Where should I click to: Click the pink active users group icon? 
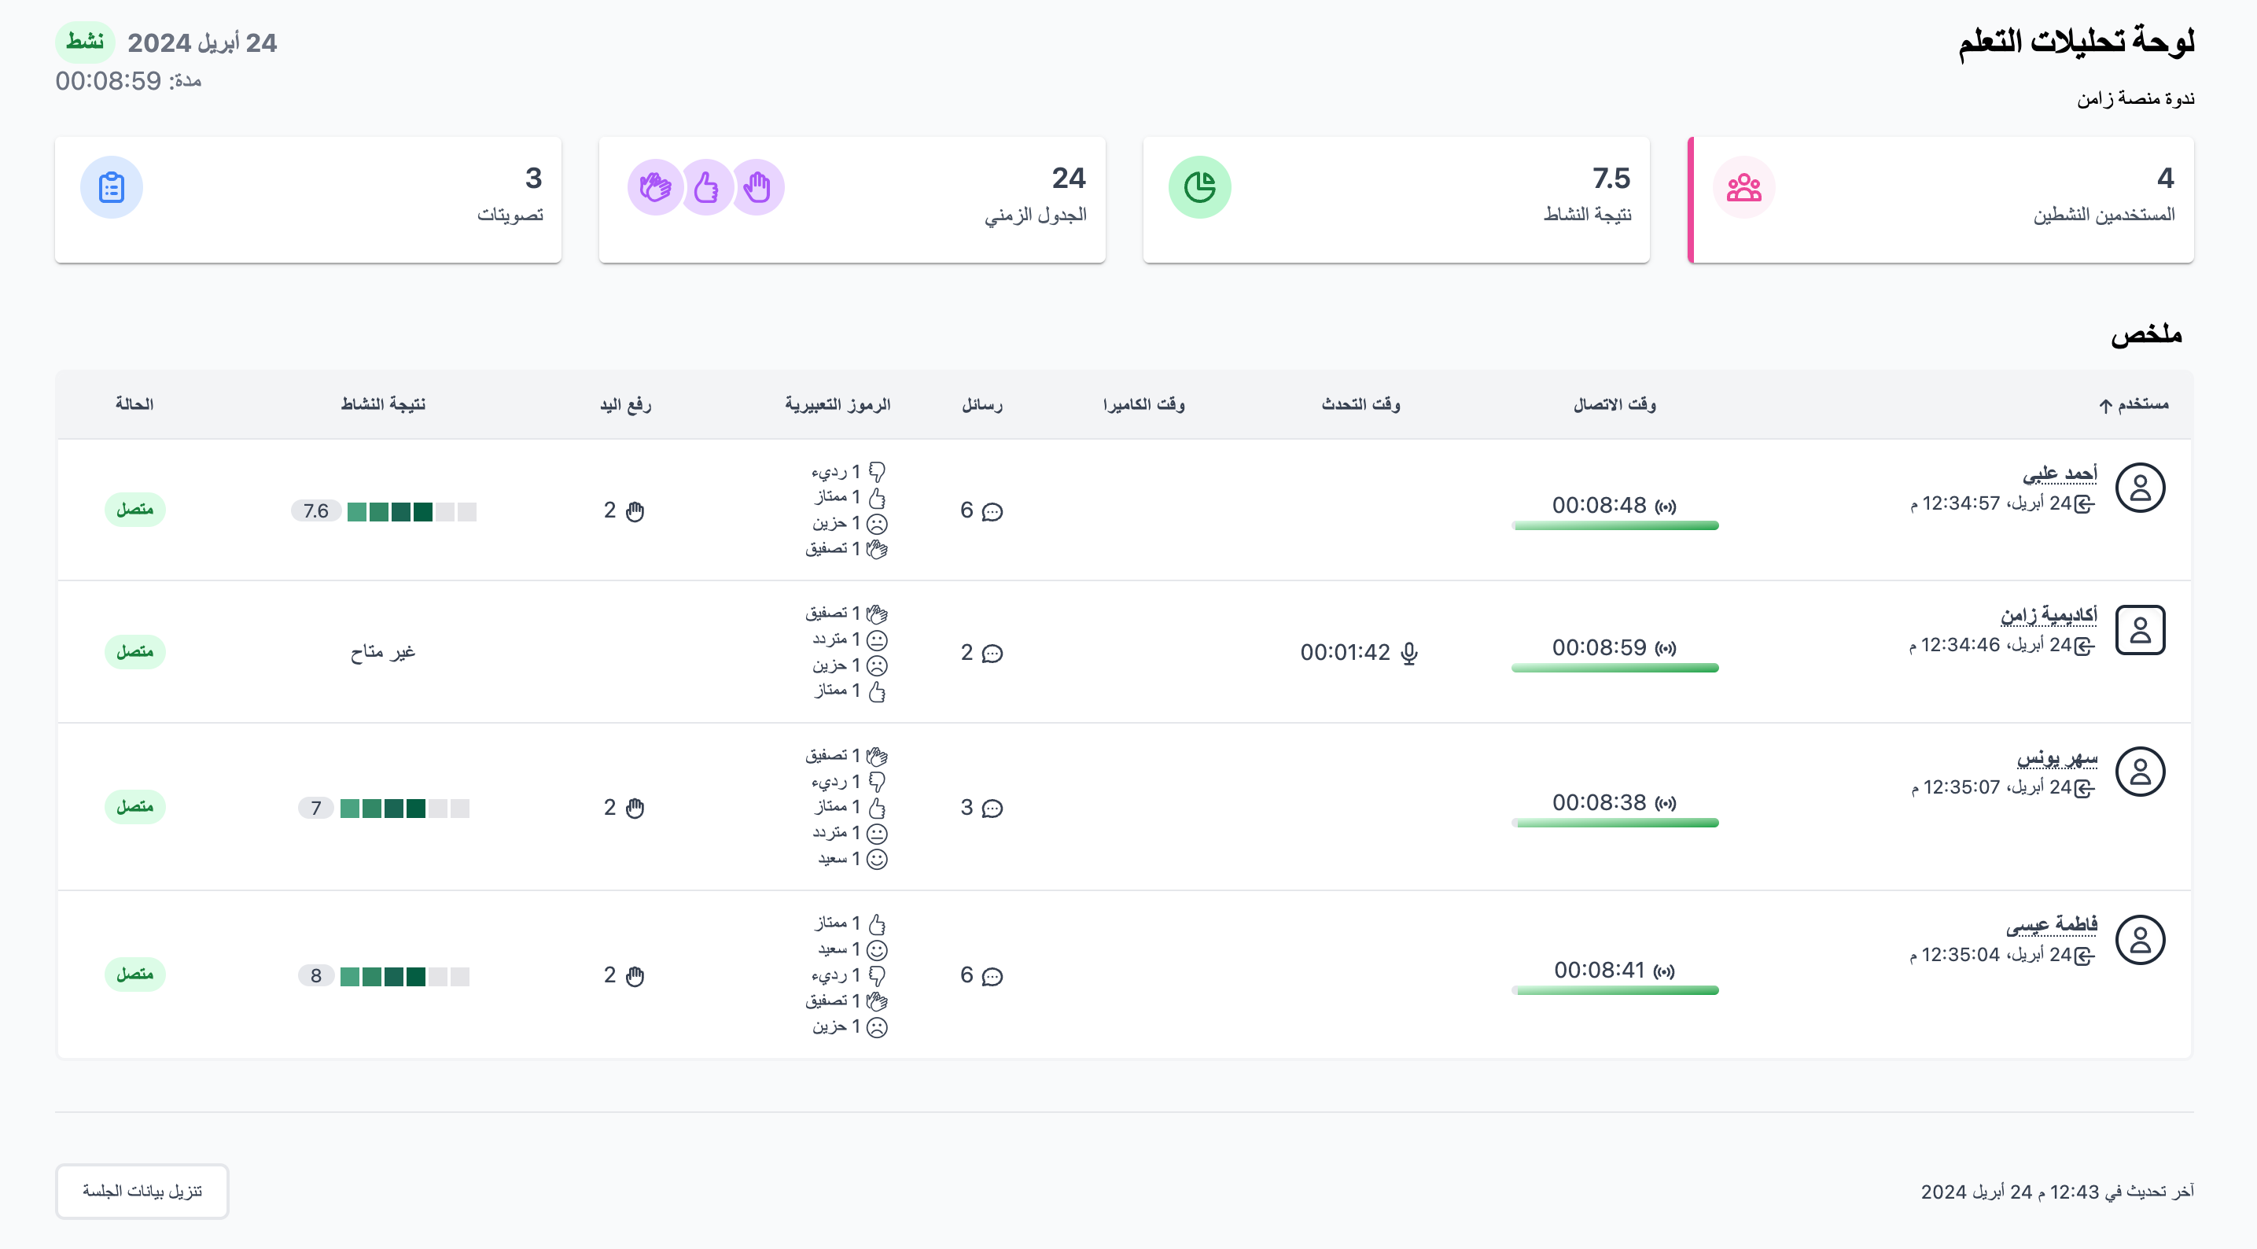tap(1743, 187)
